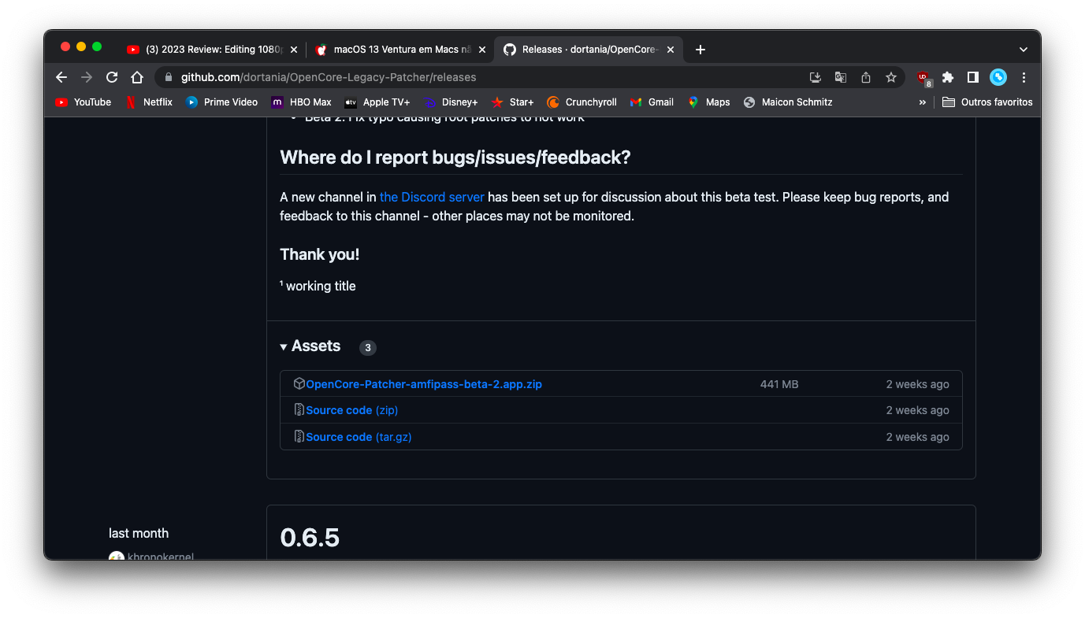Open the Outros favoritos folder
Screen dimensions: 1085x618
click(987, 102)
